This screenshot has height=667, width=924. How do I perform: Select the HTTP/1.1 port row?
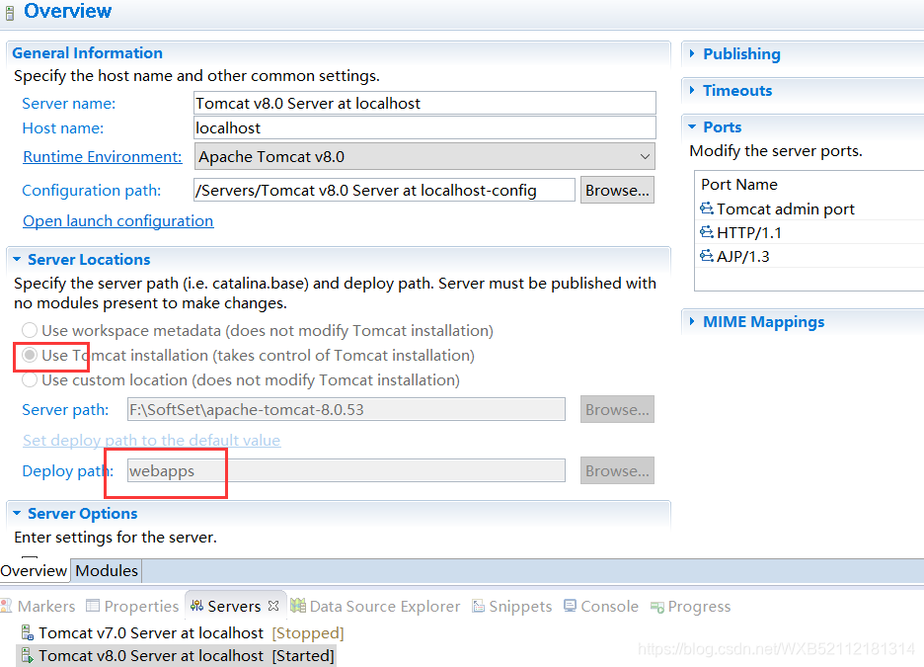pos(810,232)
